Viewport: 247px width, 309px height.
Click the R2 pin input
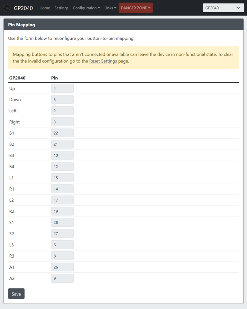(x=62, y=211)
